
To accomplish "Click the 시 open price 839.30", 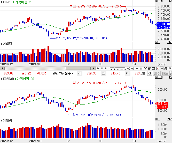I will 91,73.
